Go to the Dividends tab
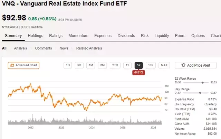This screenshot has width=221, height=139. 126,36
